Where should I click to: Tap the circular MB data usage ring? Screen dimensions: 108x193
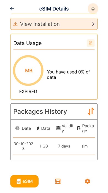pos(28,70)
